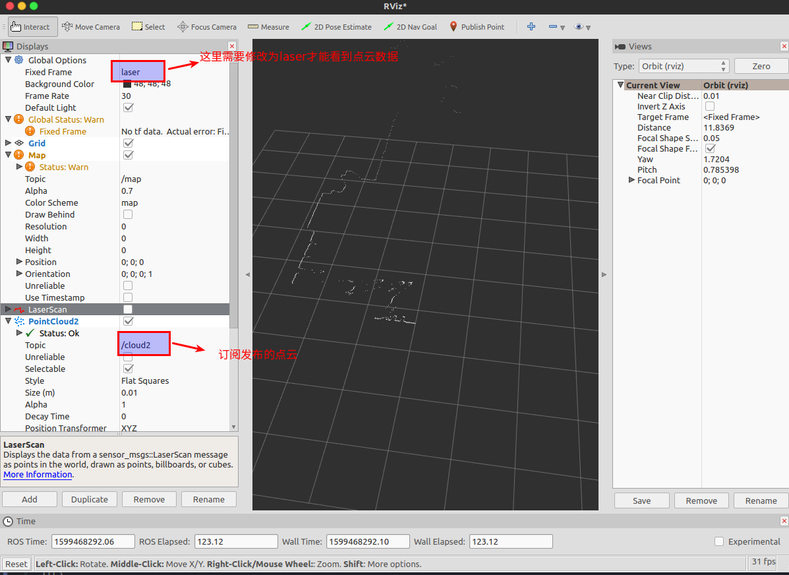Select the PointCloud2 display item
789x575 pixels.
pyautogui.click(x=55, y=321)
